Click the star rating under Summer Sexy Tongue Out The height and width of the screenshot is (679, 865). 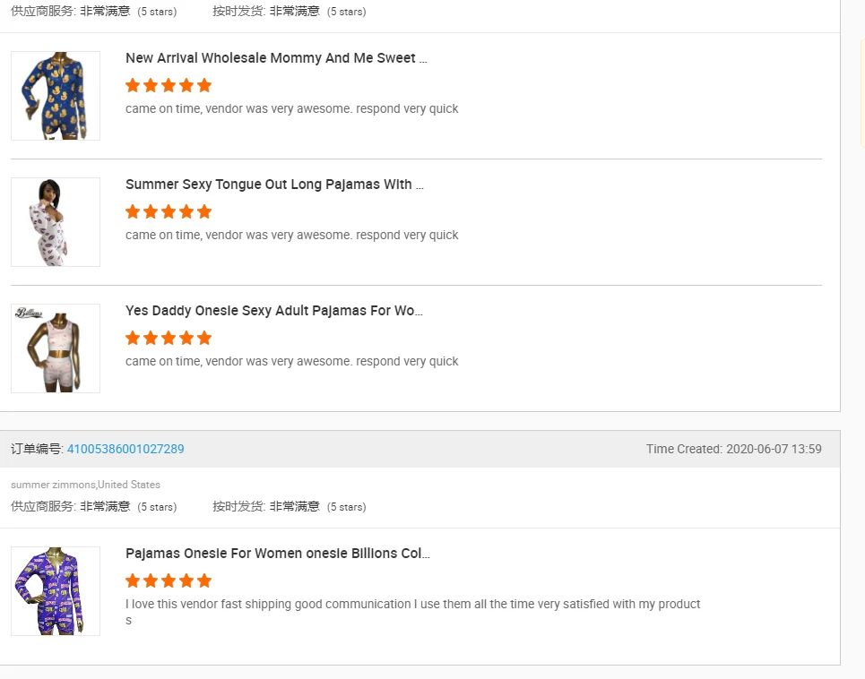coord(169,212)
